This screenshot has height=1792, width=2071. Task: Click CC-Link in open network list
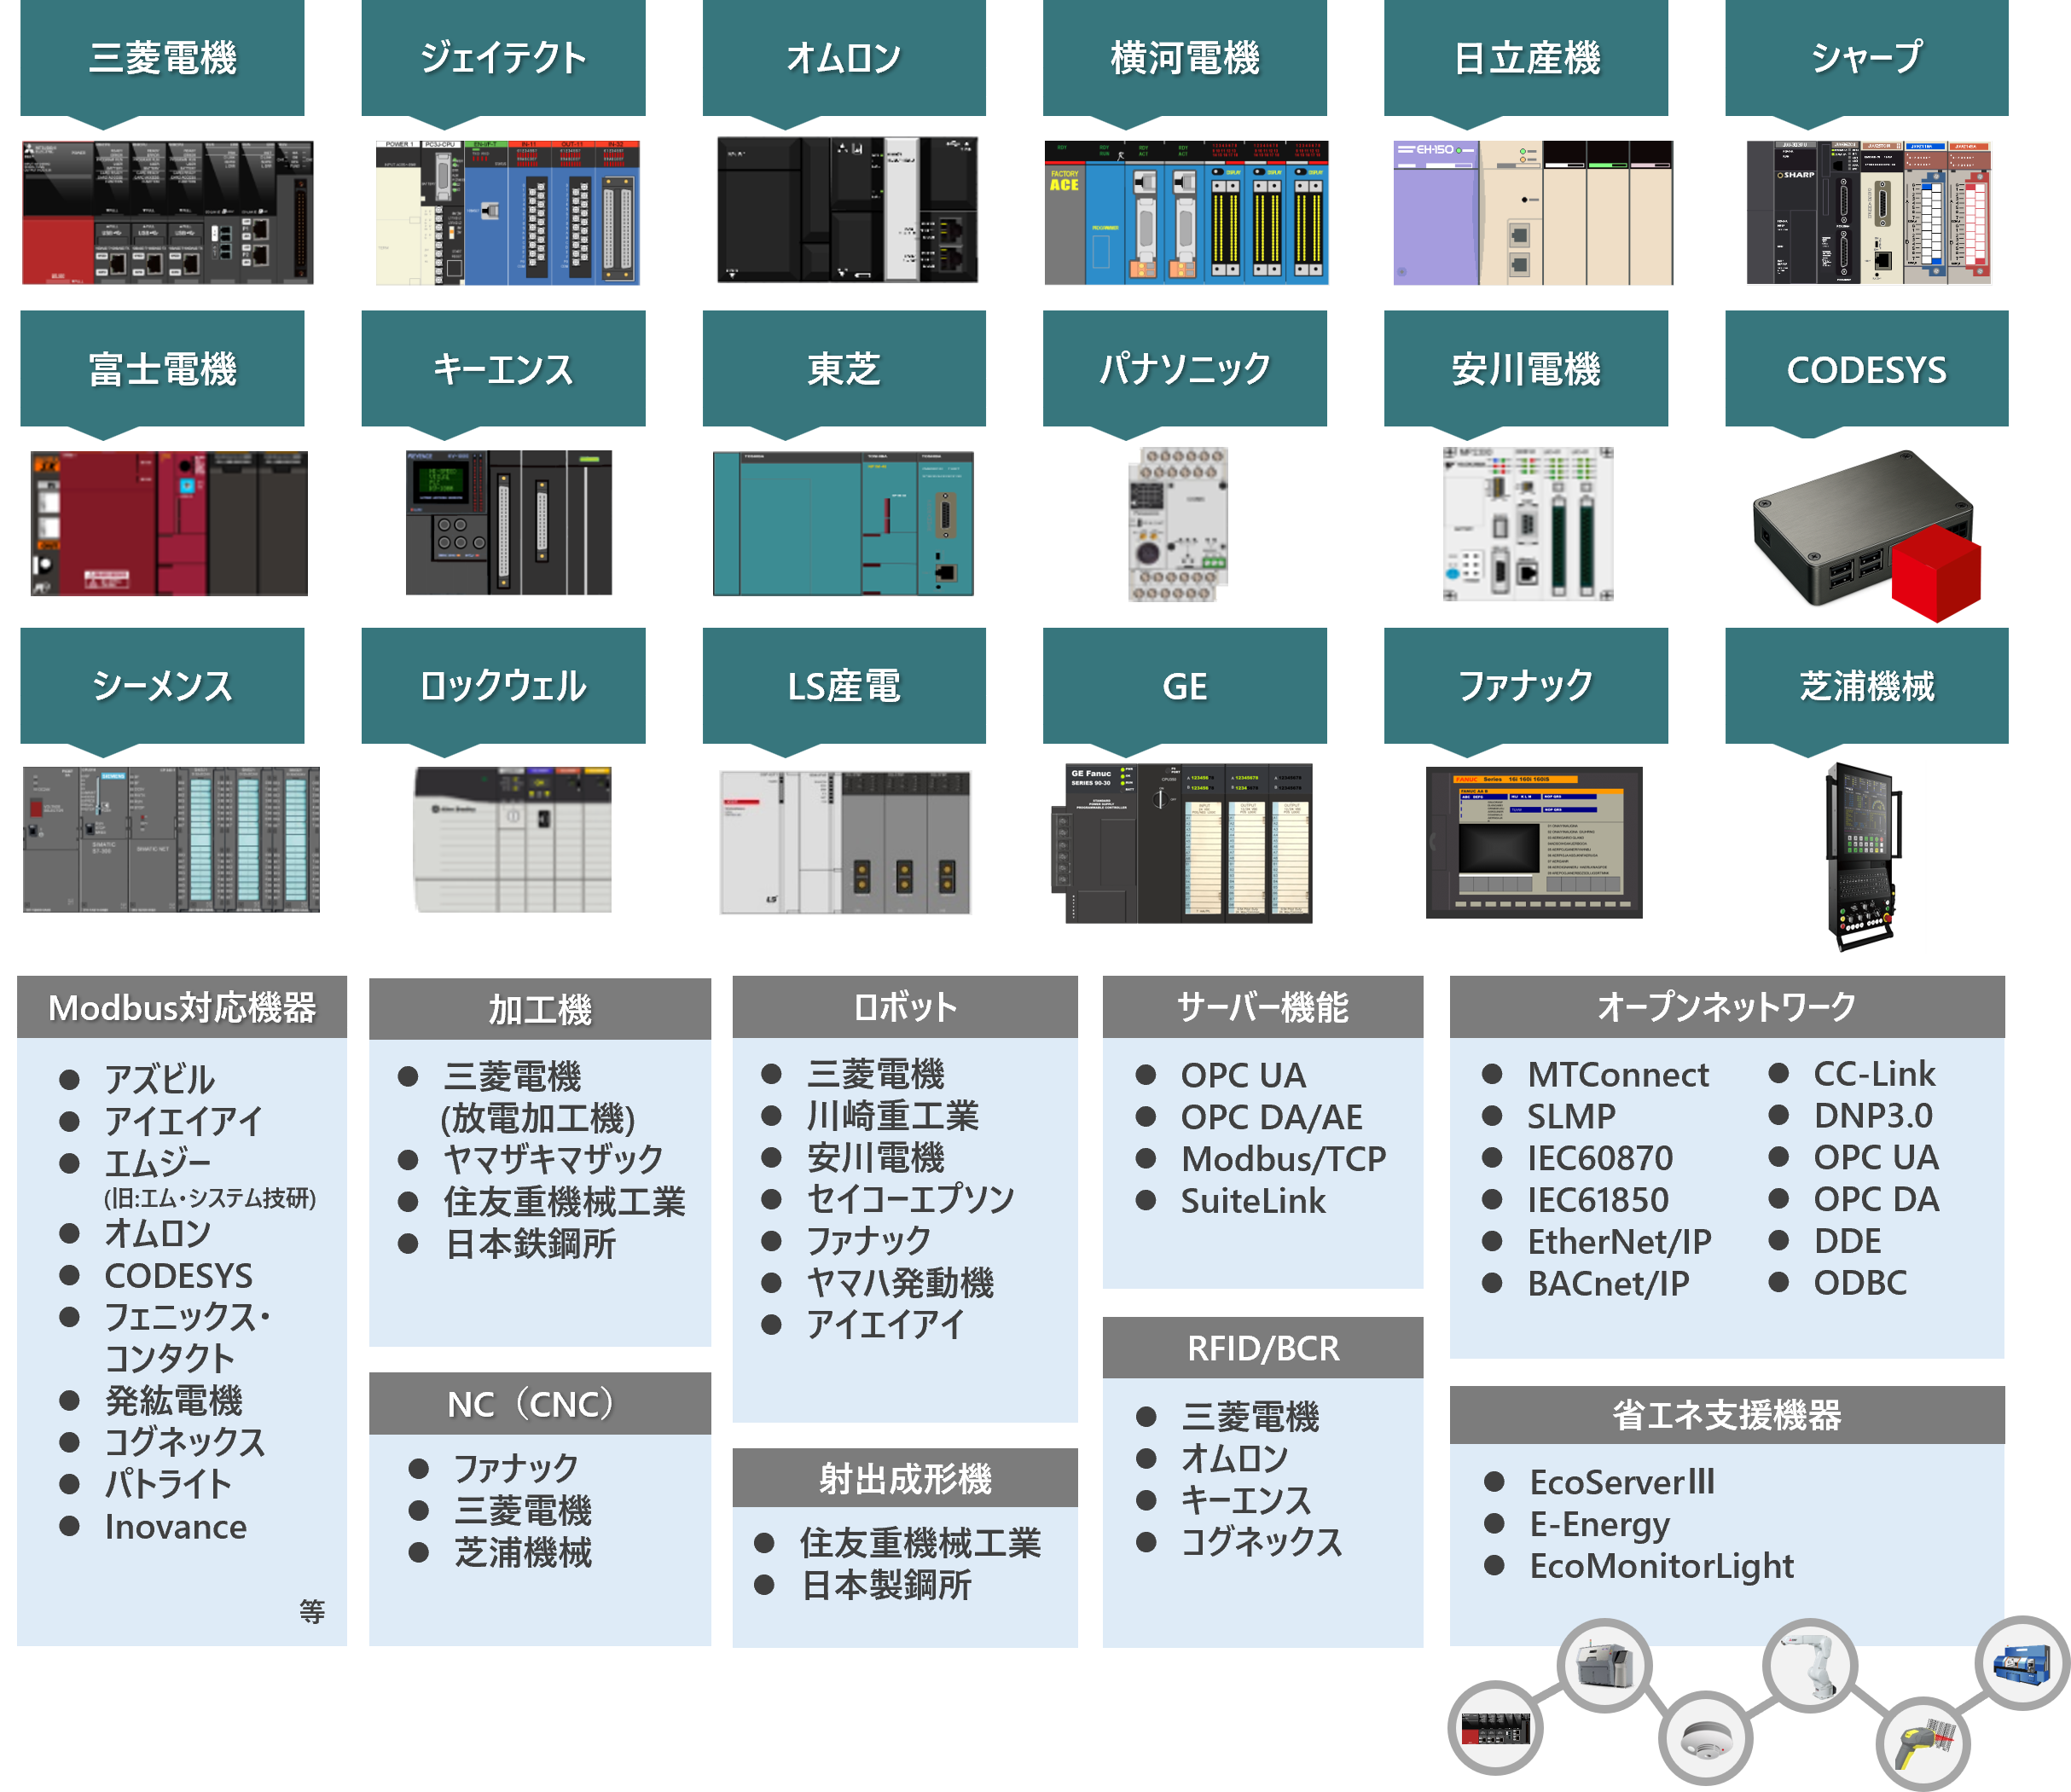click(1875, 1074)
